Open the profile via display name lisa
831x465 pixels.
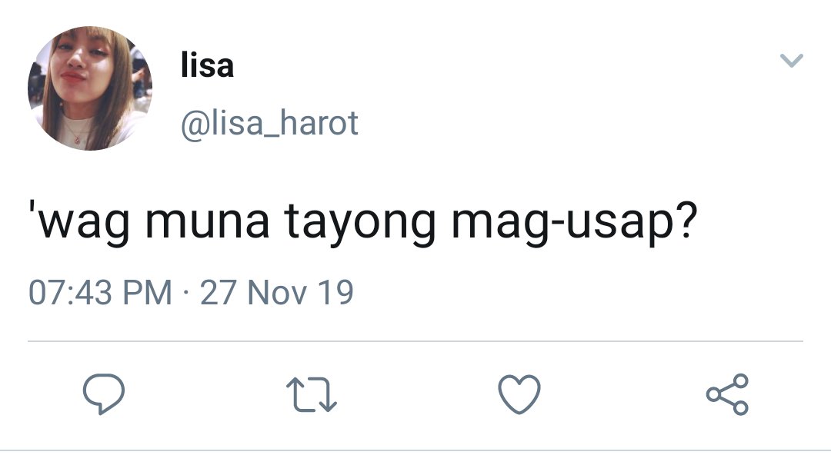207,65
